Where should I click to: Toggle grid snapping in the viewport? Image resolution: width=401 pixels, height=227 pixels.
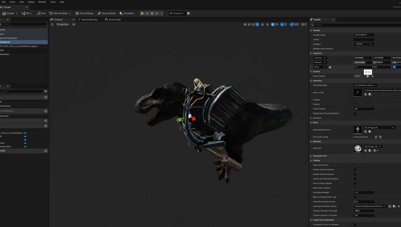pyautogui.click(x=273, y=24)
